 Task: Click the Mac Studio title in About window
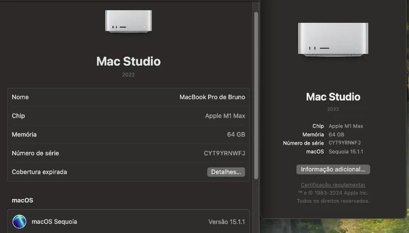click(x=333, y=97)
